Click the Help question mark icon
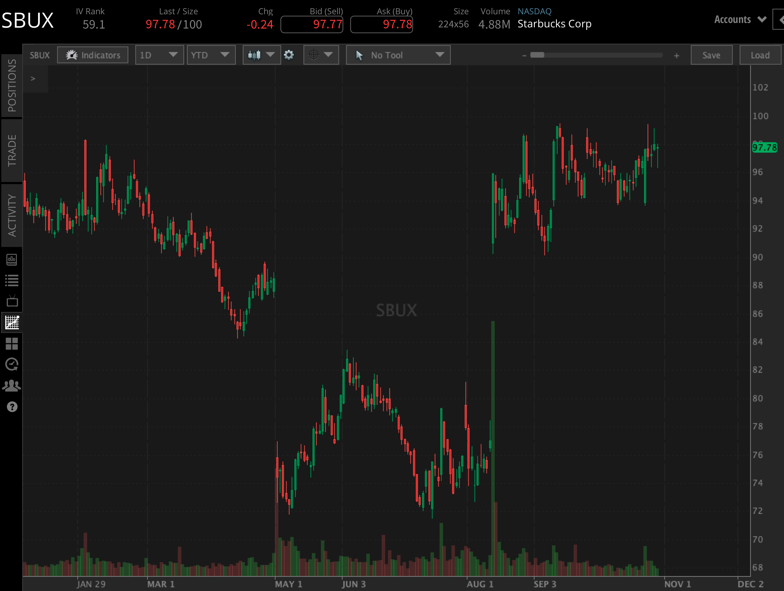 tap(12, 406)
